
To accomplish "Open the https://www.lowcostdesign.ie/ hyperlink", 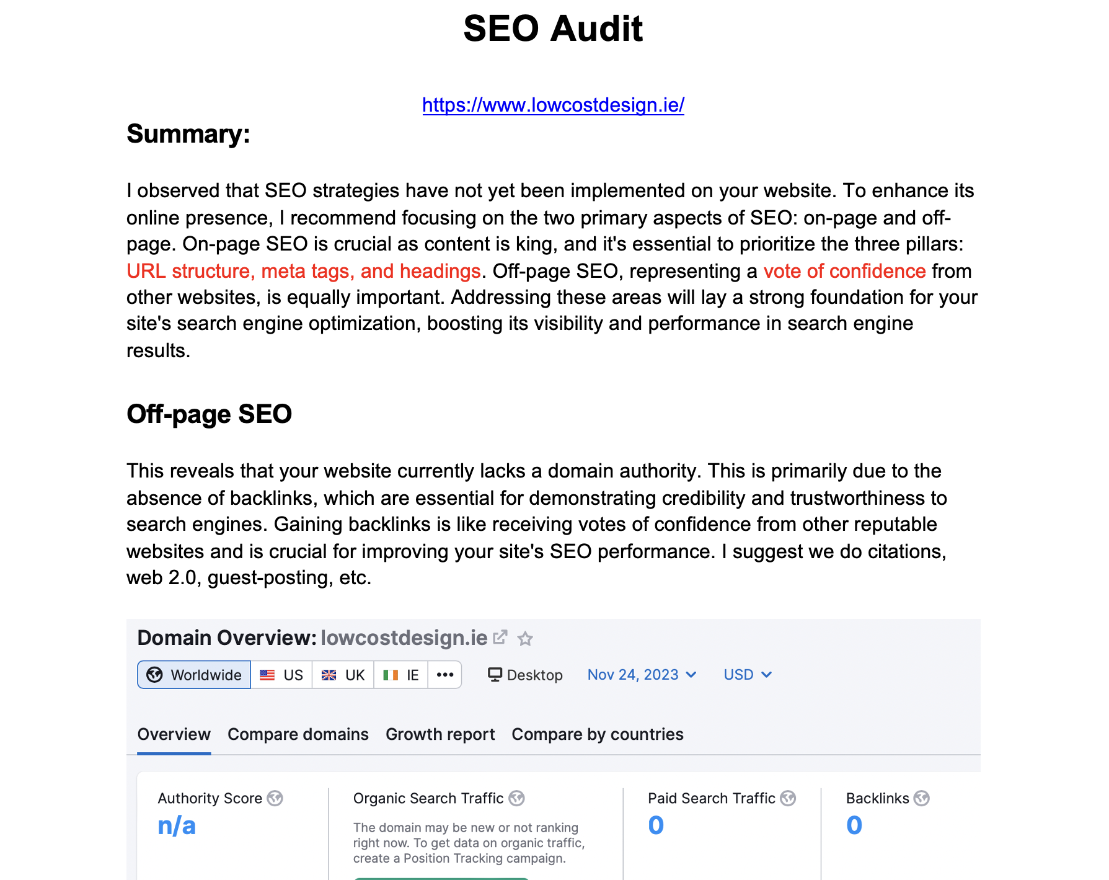I will [x=554, y=105].
